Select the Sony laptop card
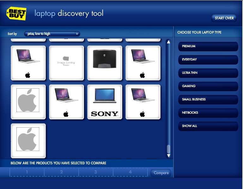243x189 pixels. pyautogui.click(x=105, y=102)
